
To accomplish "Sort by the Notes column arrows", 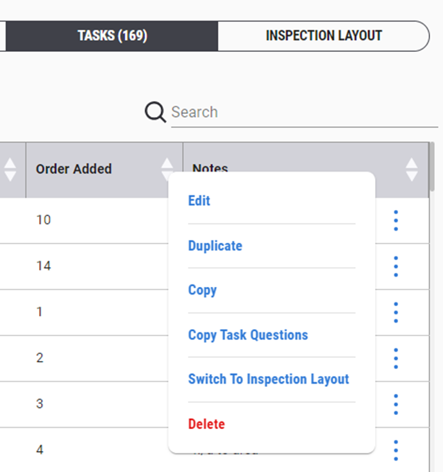I will coord(412,169).
